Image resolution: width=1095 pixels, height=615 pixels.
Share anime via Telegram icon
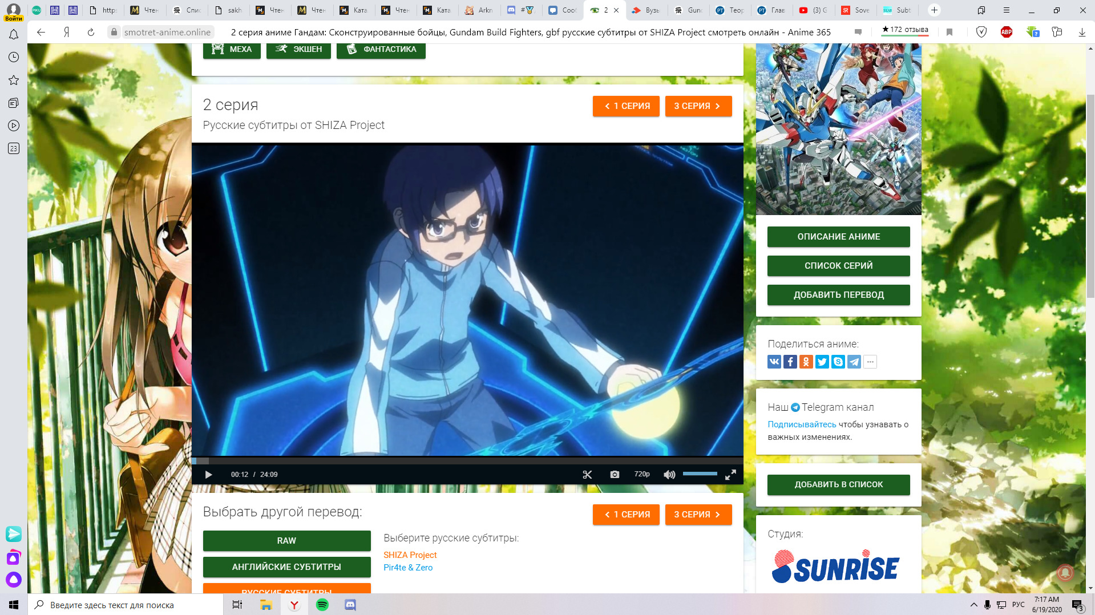click(x=854, y=362)
